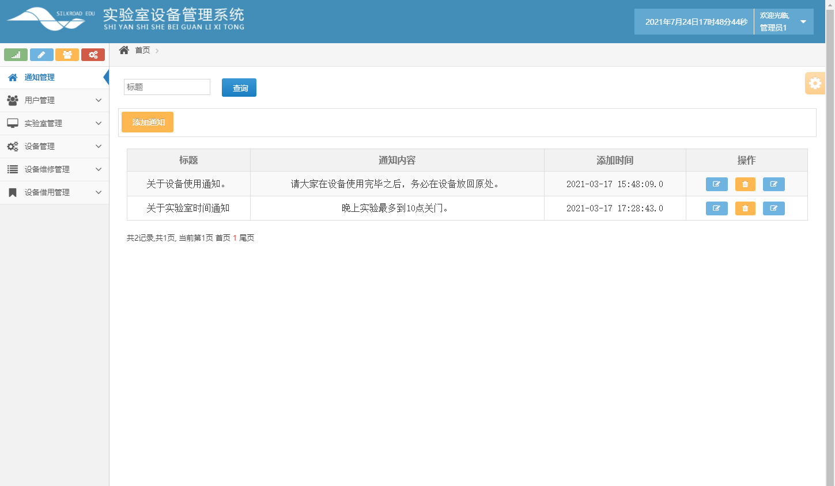Click the edit icon for 关于实验室时间通知
The image size is (835, 486).
(716, 208)
